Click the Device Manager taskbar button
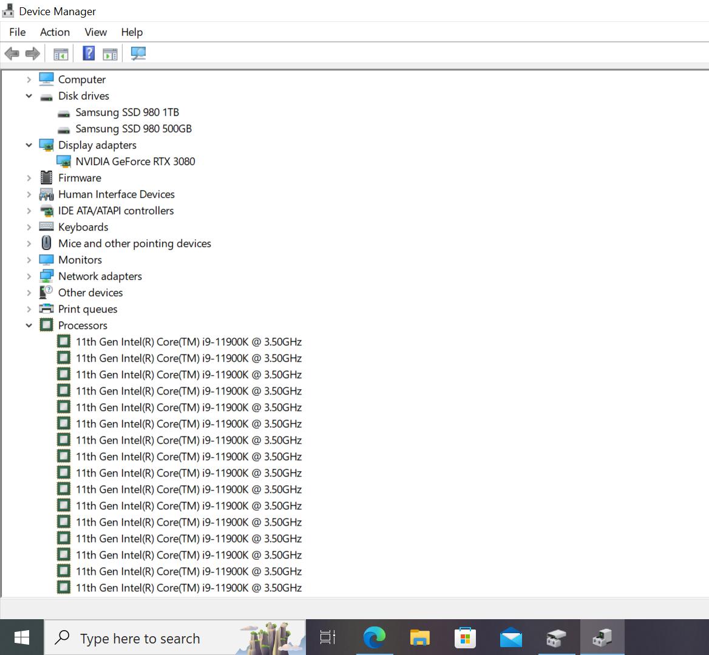The height and width of the screenshot is (655, 709). click(x=602, y=638)
